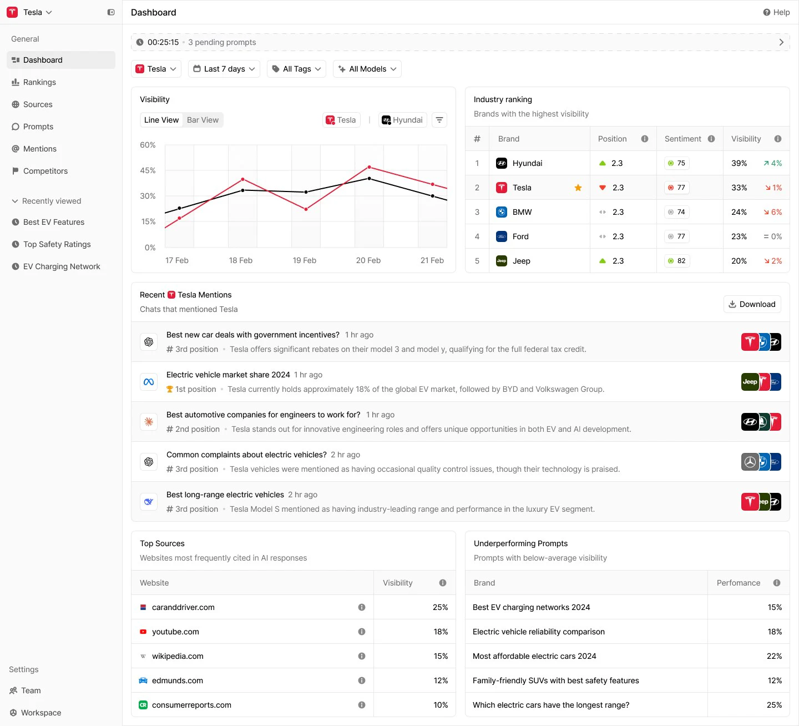Click the info icon in Performance column header

click(x=777, y=583)
